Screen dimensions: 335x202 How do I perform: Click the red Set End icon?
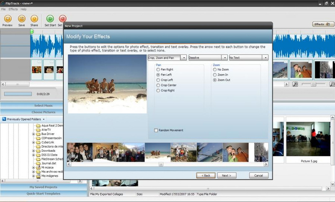62,19
